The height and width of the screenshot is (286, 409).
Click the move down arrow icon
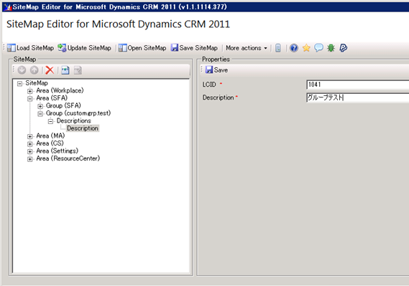click(x=22, y=70)
